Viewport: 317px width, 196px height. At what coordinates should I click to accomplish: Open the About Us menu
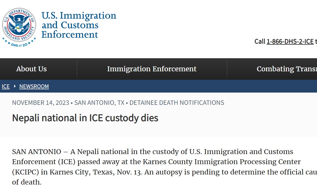click(x=31, y=69)
